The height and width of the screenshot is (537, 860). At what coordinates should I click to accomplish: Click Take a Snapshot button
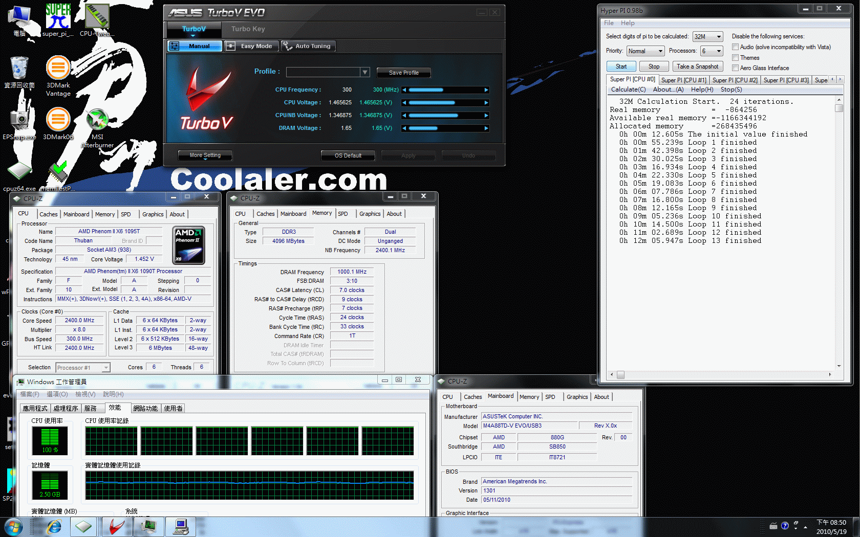(697, 66)
